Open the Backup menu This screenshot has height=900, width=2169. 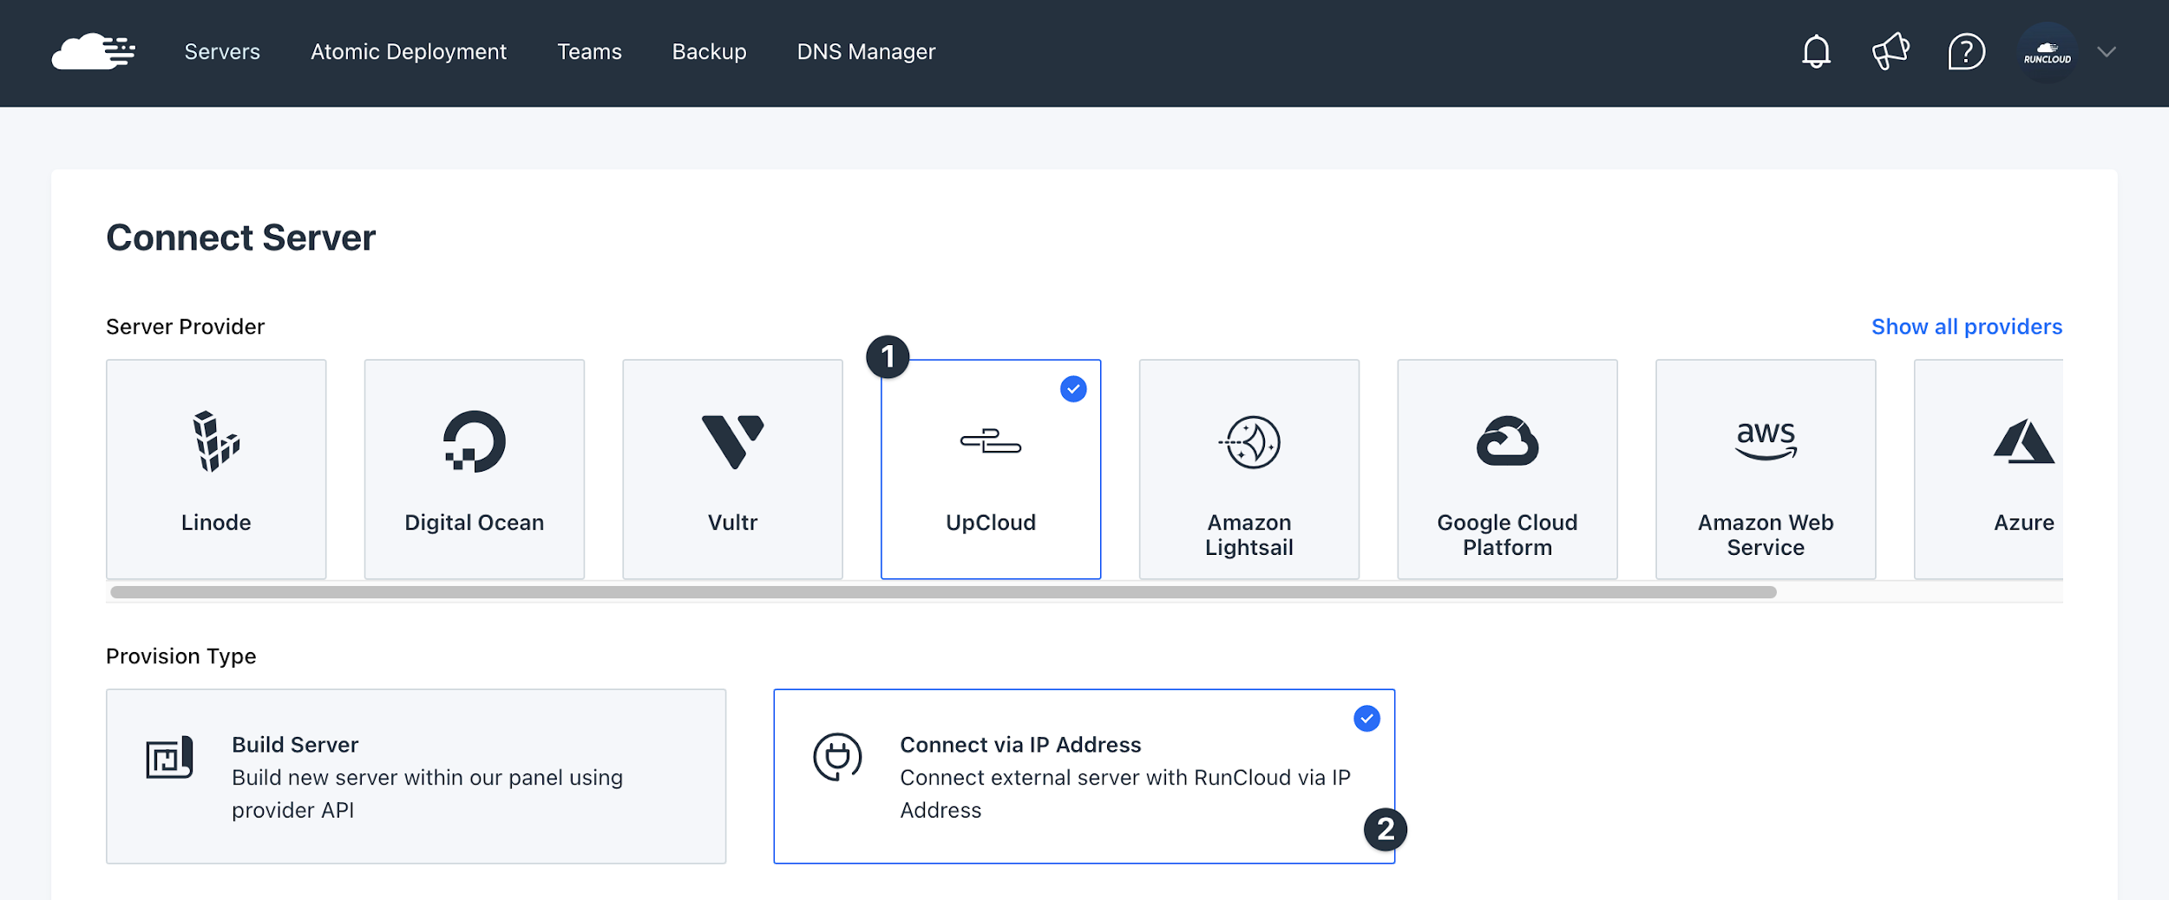(x=709, y=52)
